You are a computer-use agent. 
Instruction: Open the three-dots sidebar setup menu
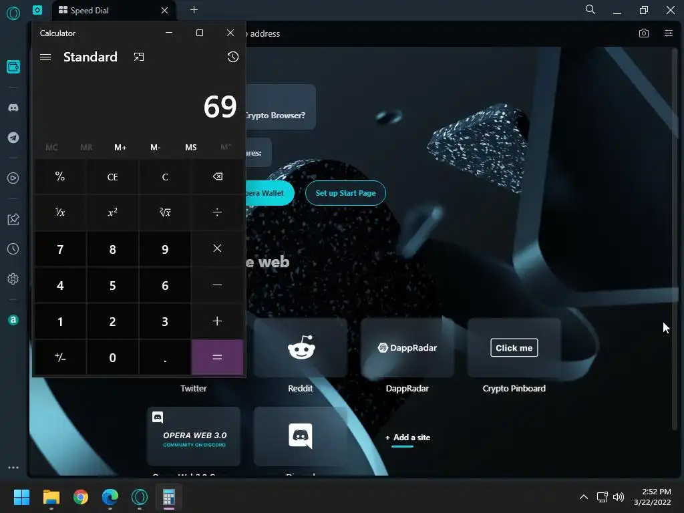click(x=13, y=467)
